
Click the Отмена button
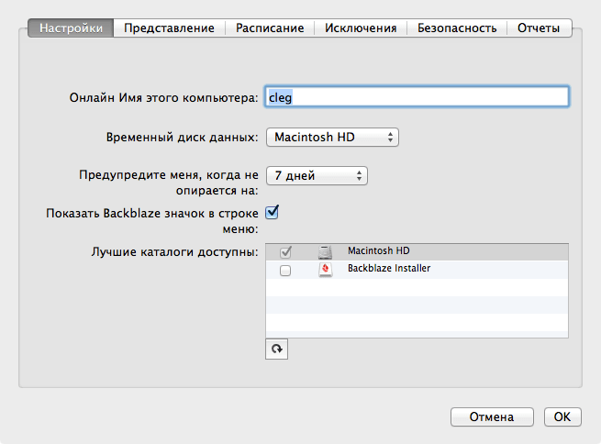pos(492,416)
